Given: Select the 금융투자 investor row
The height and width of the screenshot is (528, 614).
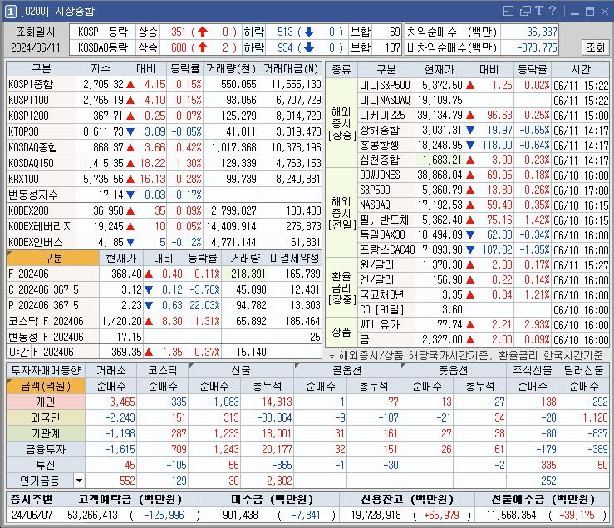Looking at the screenshot, I should [x=46, y=449].
